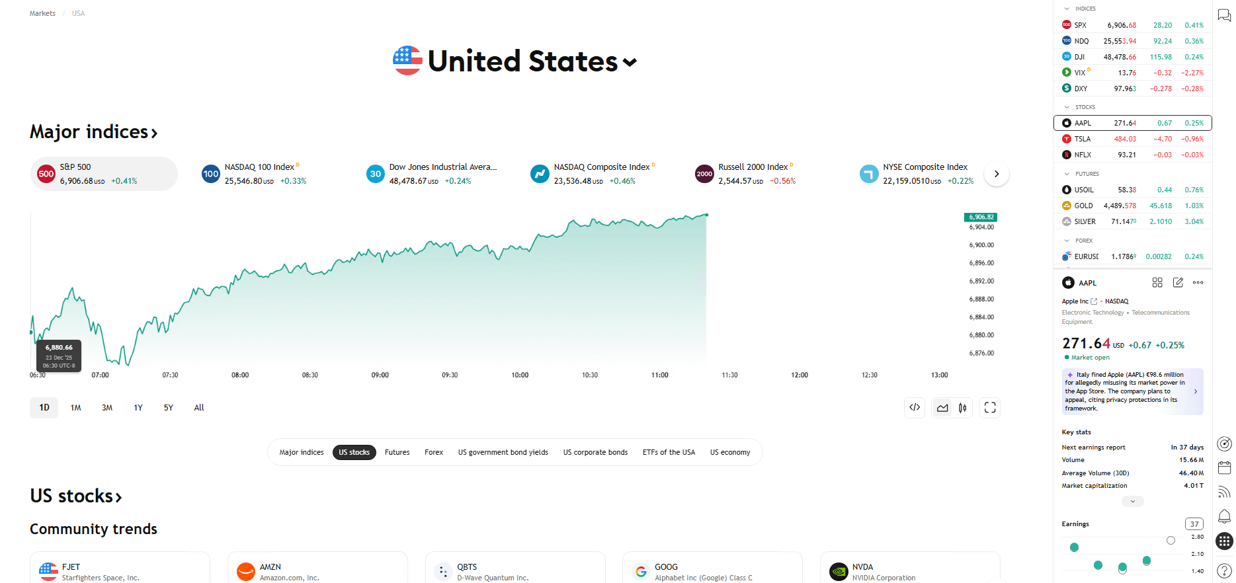This screenshot has width=1236, height=583.
Task: Open the Markets breadcrumb link
Action: [42, 13]
